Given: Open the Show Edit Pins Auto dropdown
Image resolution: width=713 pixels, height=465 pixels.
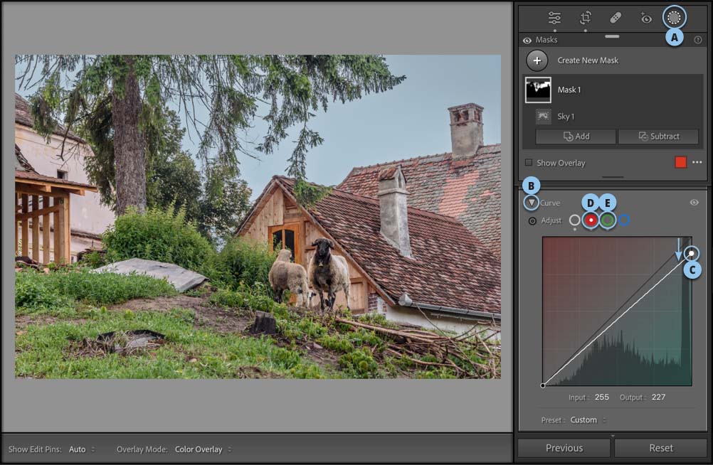Looking at the screenshot, I should (82, 449).
